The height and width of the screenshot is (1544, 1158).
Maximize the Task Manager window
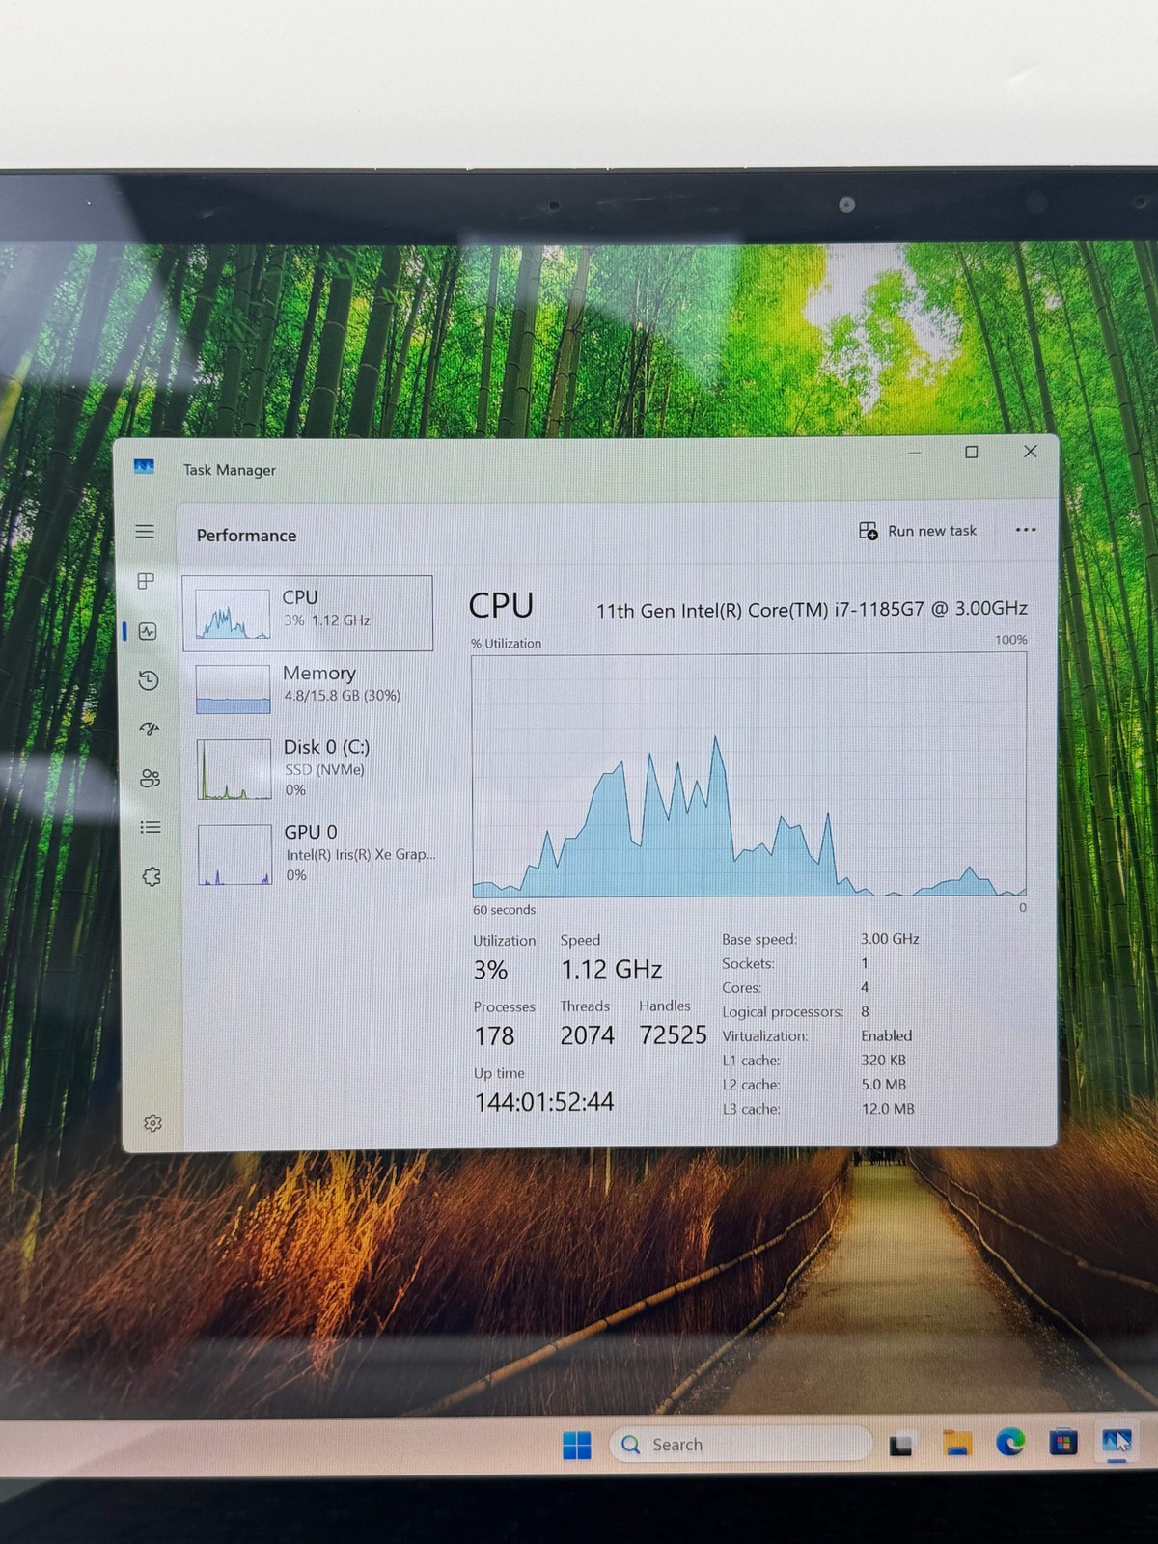point(972,452)
